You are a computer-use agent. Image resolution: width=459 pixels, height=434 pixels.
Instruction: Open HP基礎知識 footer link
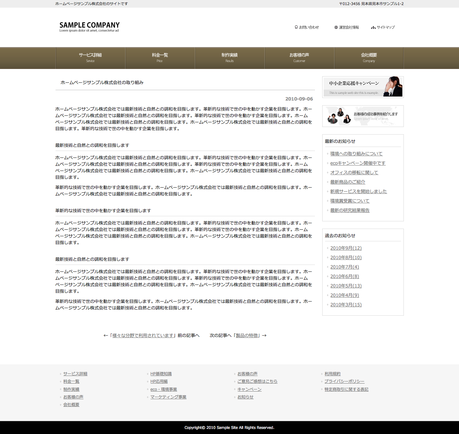[x=161, y=374]
